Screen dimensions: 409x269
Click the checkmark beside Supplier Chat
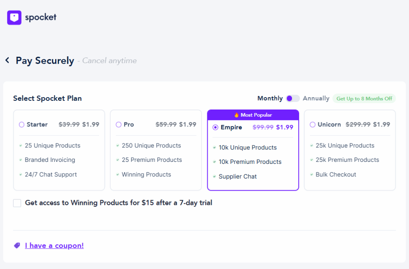pos(214,177)
